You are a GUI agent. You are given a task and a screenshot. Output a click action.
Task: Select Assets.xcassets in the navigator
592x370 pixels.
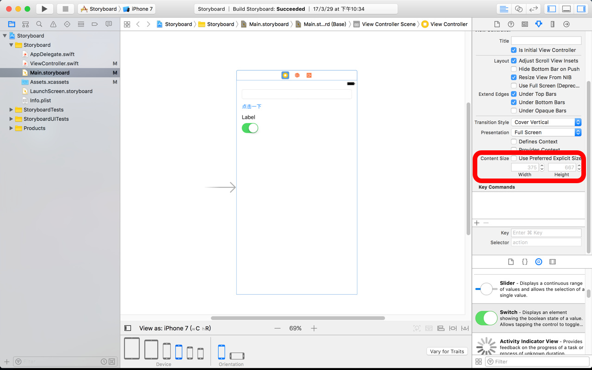[49, 82]
